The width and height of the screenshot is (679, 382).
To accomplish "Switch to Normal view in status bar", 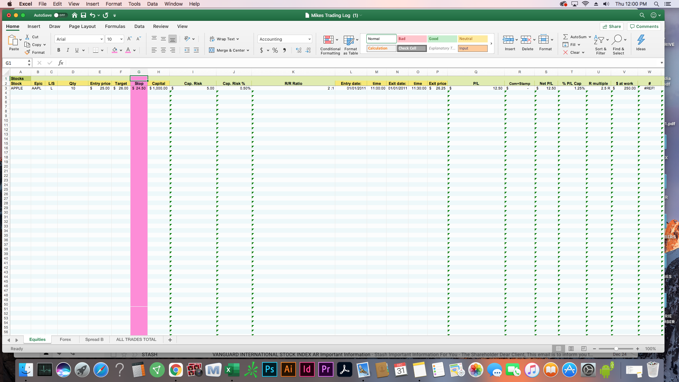I will tap(558, 349).
